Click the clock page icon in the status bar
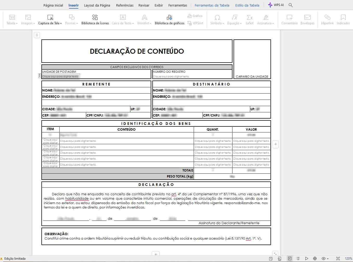This screenshot has height=262, width=353. click(271, 259)
